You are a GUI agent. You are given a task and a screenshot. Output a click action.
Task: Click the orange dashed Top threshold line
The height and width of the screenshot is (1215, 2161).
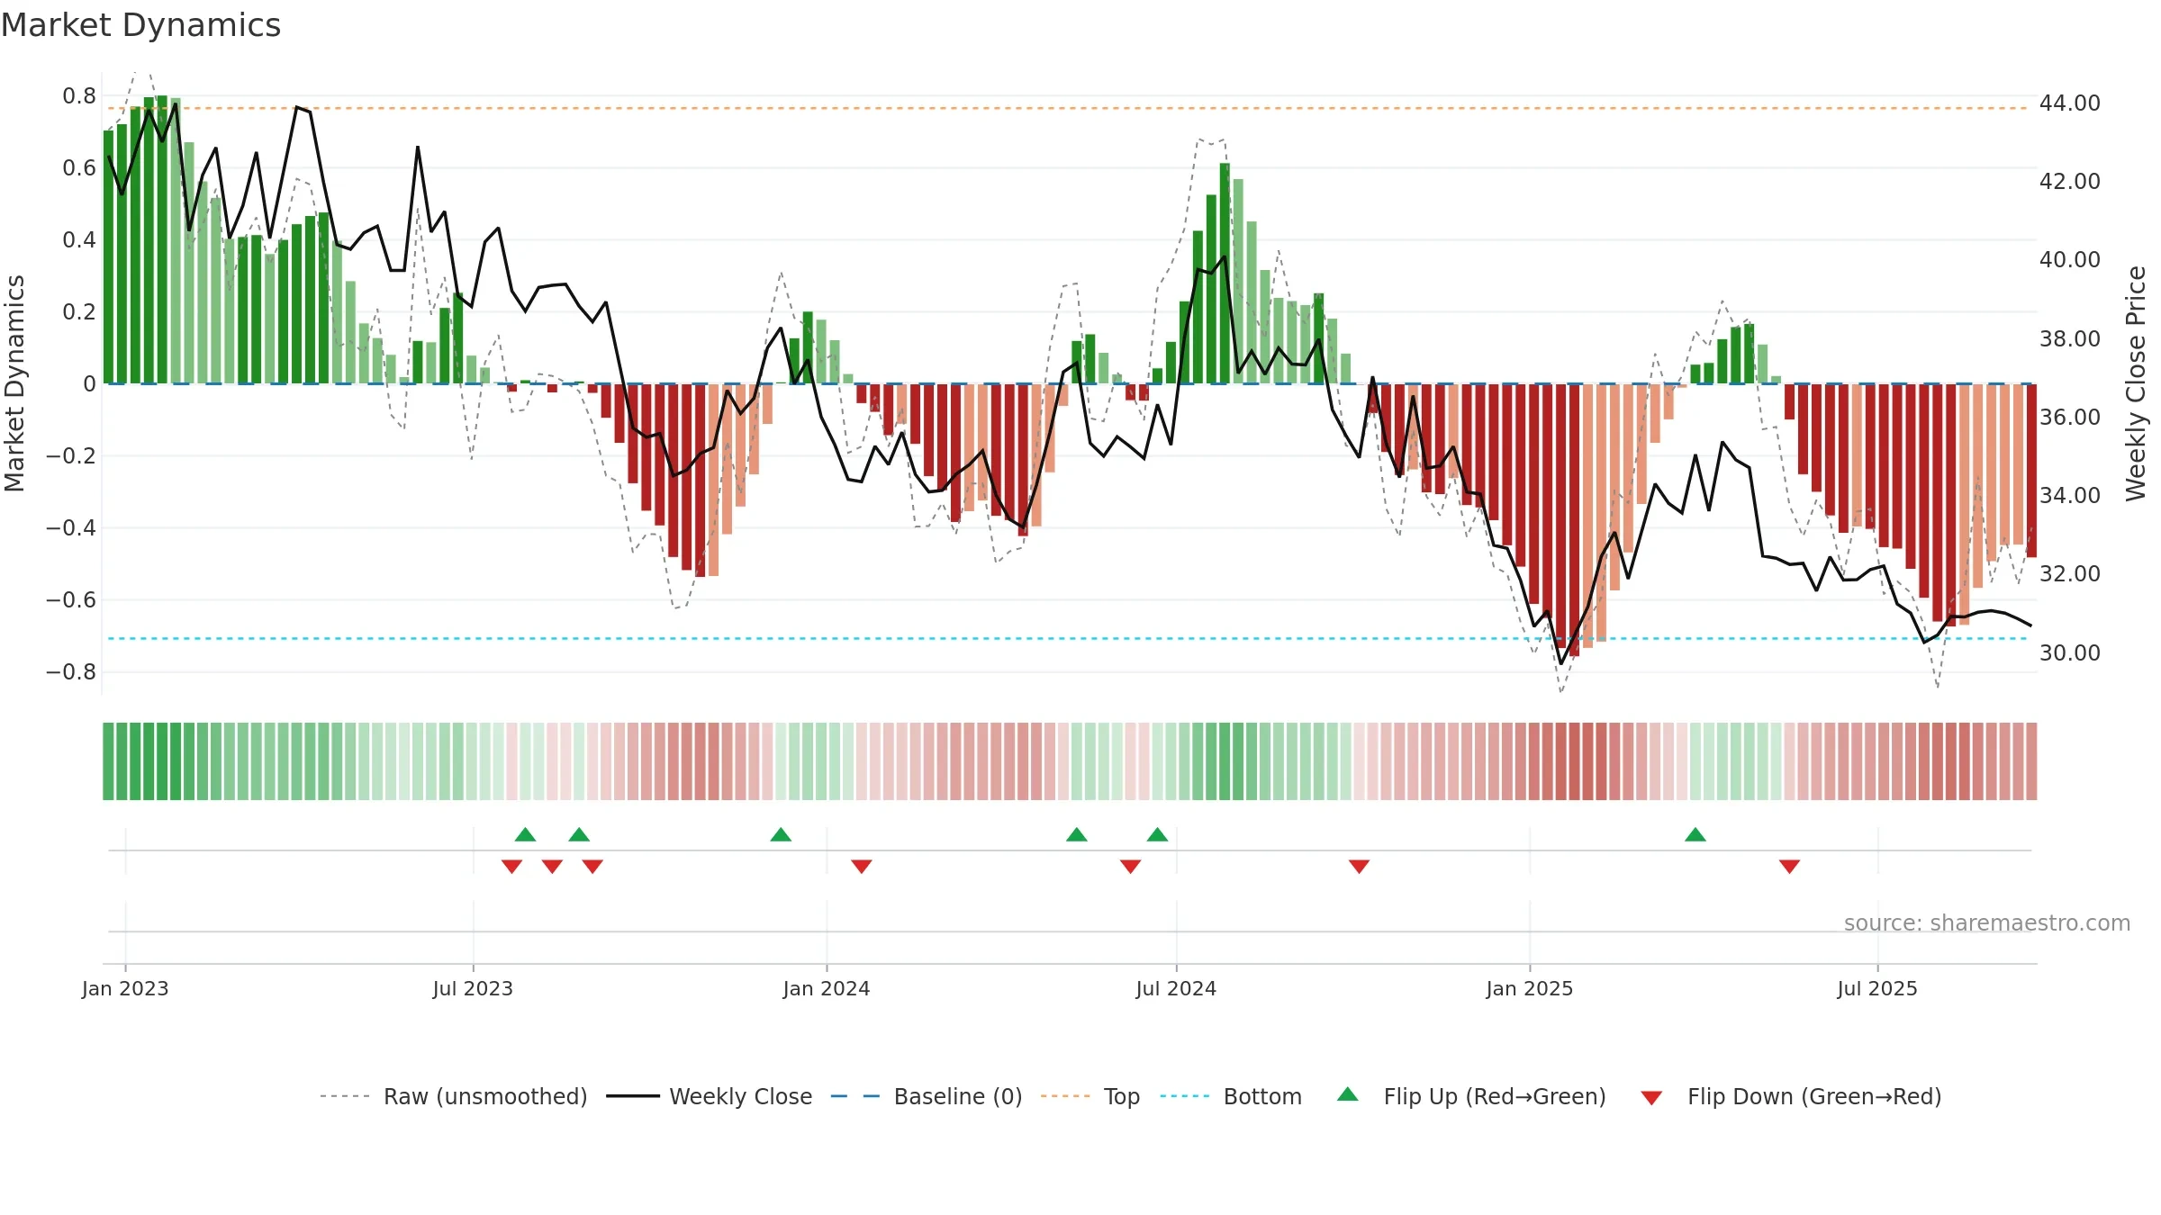pyautogui.click(x=1071, y=108)
